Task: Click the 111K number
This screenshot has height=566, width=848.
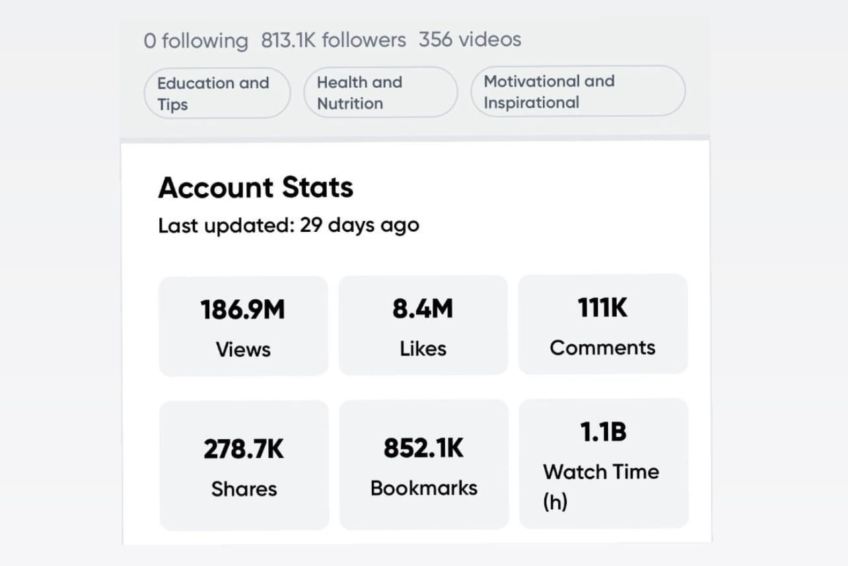Action: click(602, 307)
